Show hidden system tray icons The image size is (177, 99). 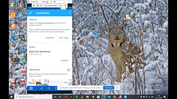[x=139, y=97]
